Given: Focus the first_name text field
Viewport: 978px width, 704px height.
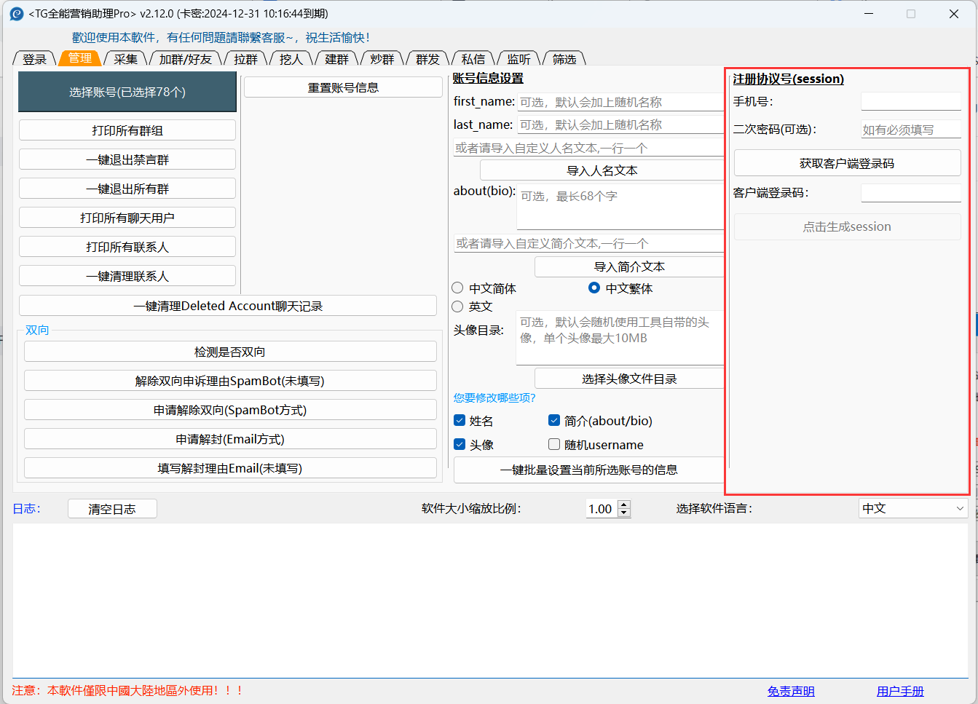Looking at the screenshot, I should point(620,103).
